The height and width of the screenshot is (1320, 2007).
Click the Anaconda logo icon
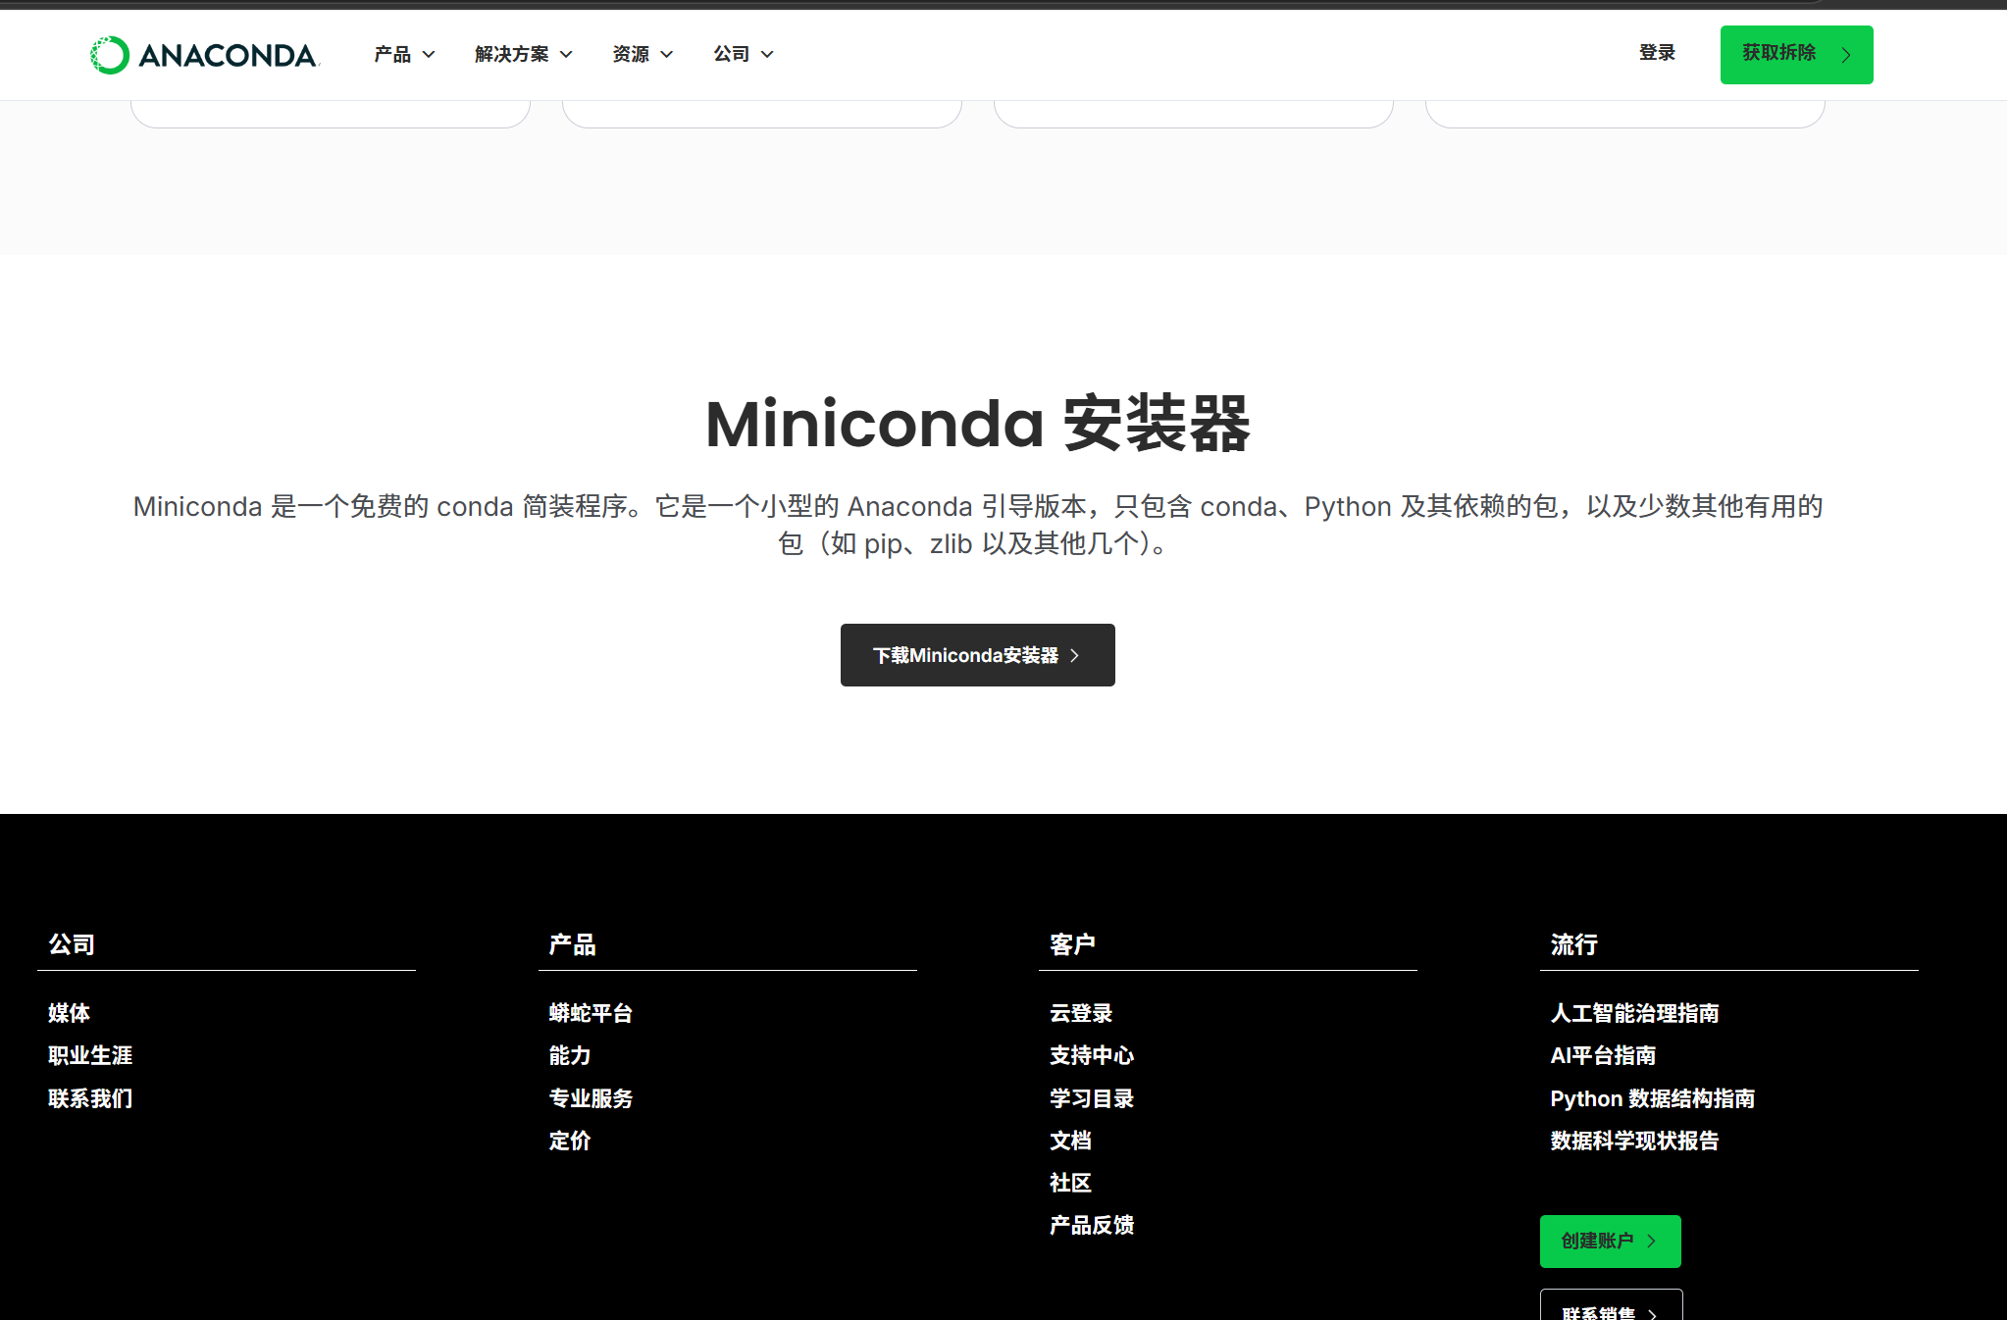tap(109, 55)
